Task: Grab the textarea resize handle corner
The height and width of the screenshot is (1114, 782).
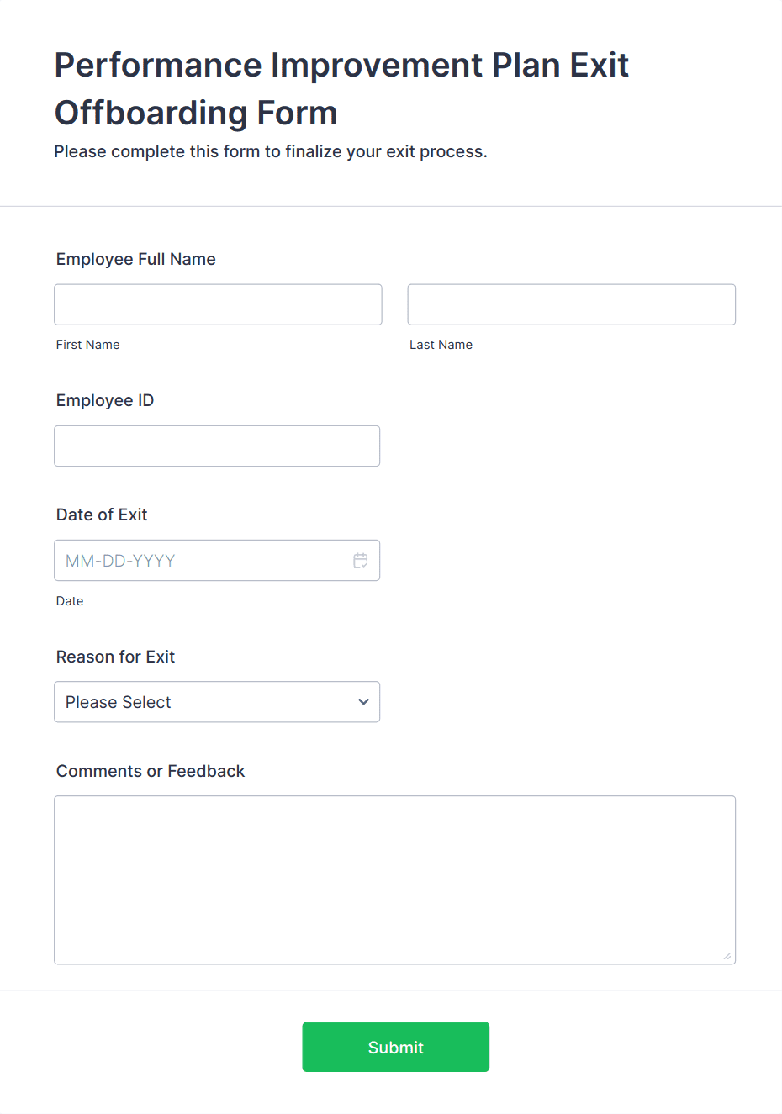Action: 727,956
